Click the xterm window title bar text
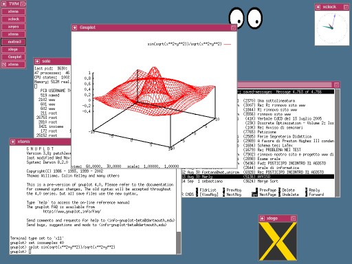Viewport: 352px width, 264px height. pos(23,142)
